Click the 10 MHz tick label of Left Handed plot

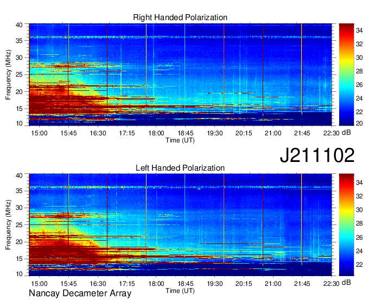pyautogui.click(x=19, y=274)
